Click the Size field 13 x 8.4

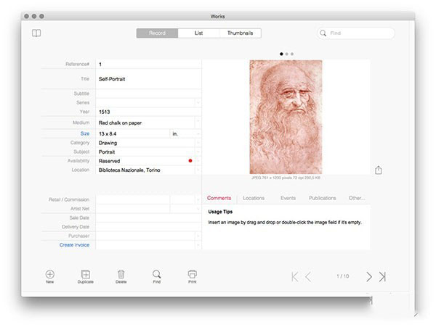click(x=133, y=133)
